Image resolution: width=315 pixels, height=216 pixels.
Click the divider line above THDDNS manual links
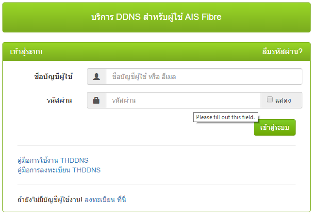[x=156, y=145]
